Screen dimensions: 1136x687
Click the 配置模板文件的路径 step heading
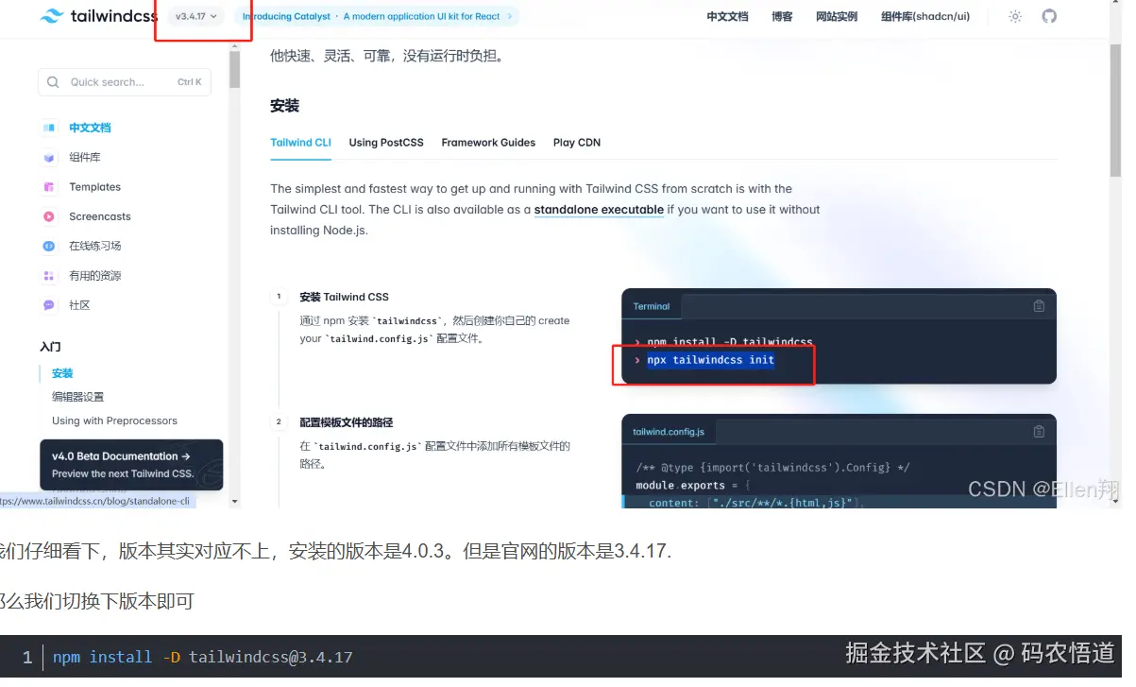pos(346,422)
